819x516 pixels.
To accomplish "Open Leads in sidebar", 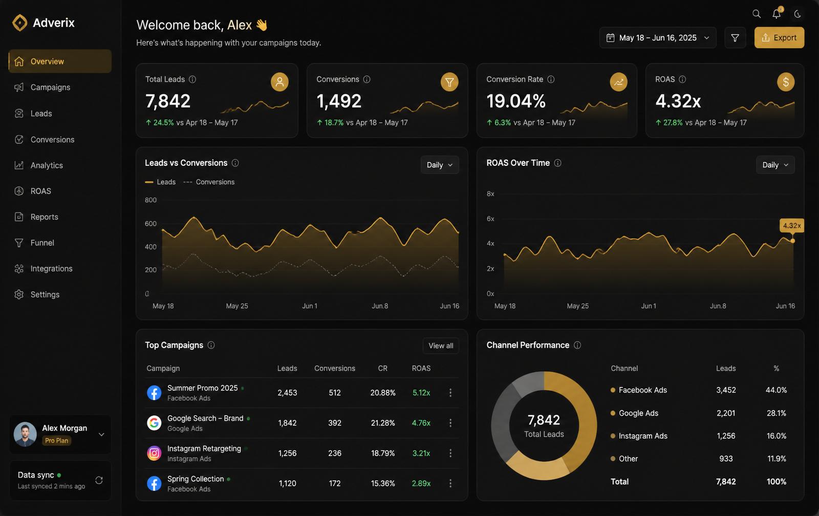I will (60, 114).
